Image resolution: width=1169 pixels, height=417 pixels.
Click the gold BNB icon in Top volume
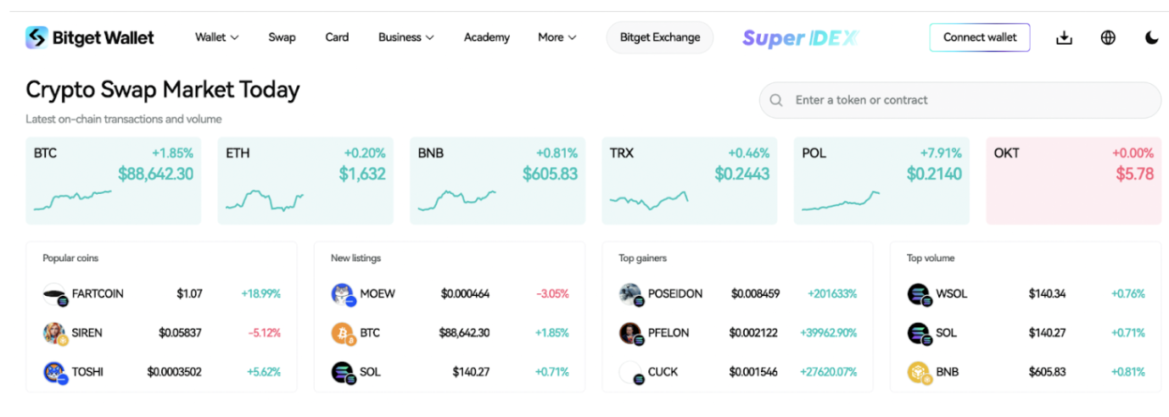coord(919,371)
